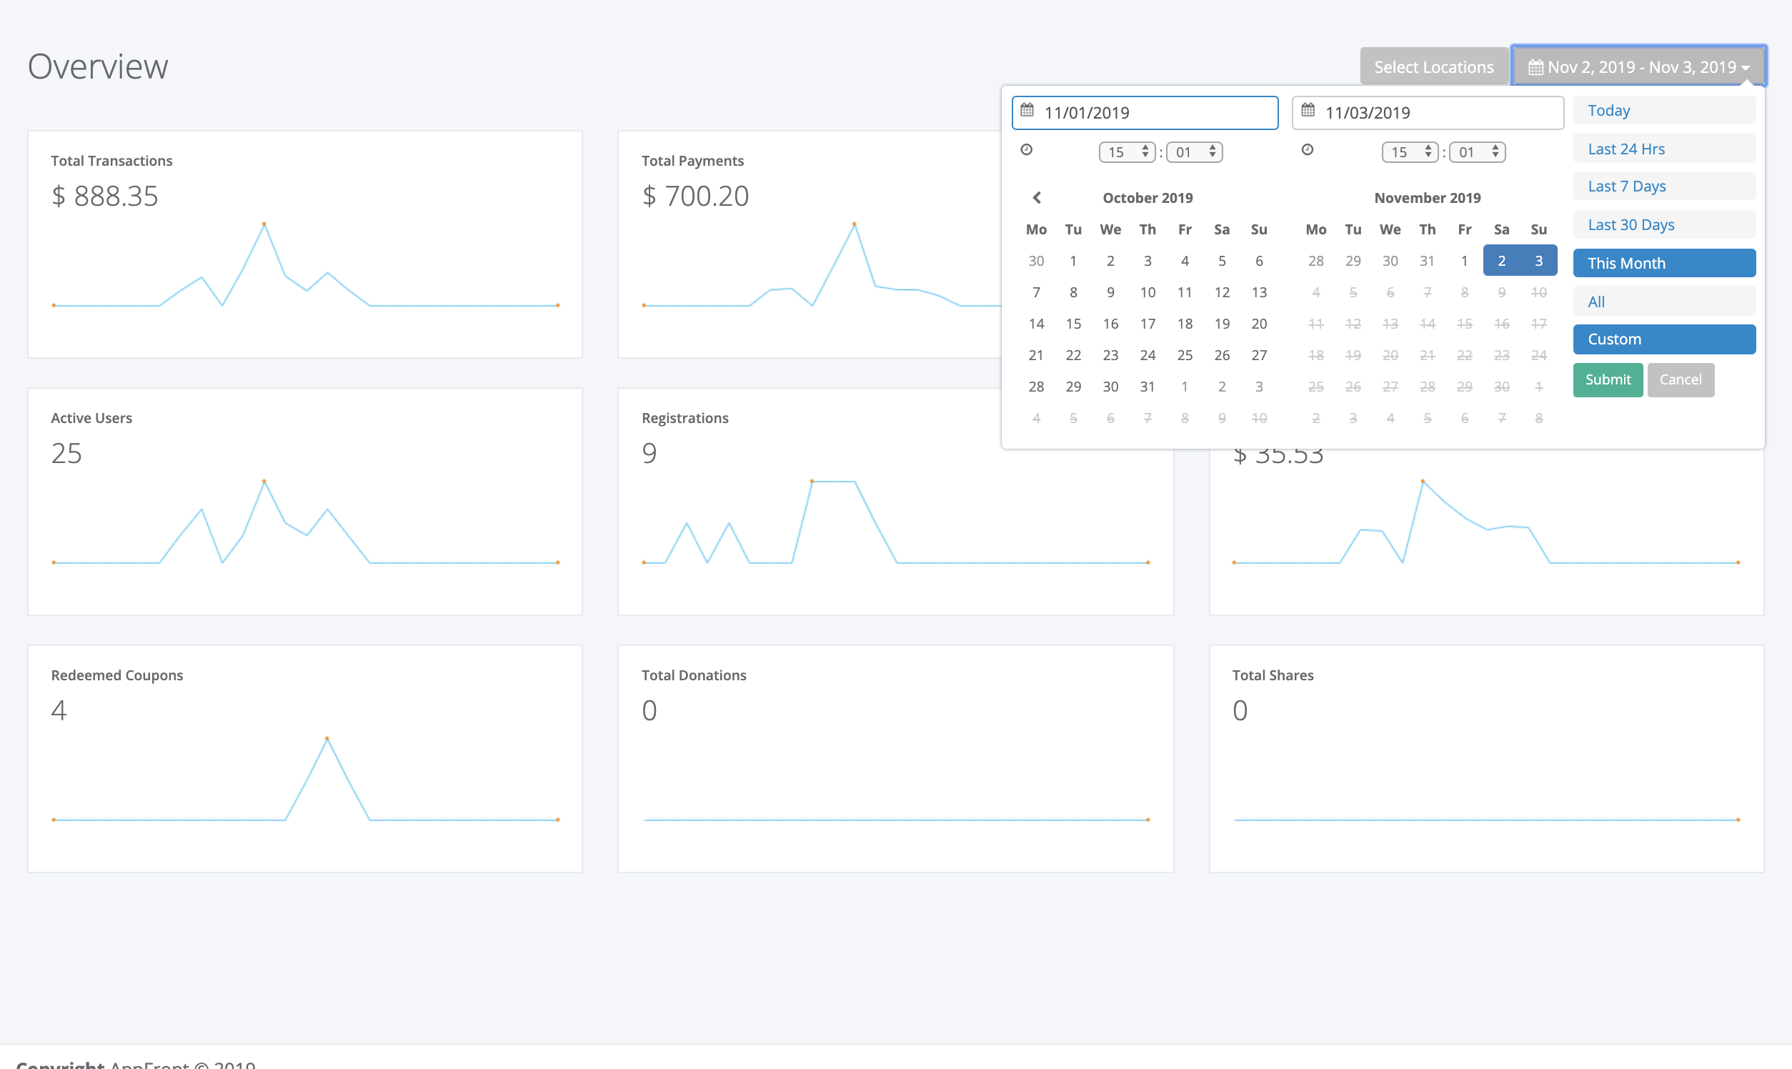Click the Active Users card title
1792x1069 pixels.
(x=91, y=418)
